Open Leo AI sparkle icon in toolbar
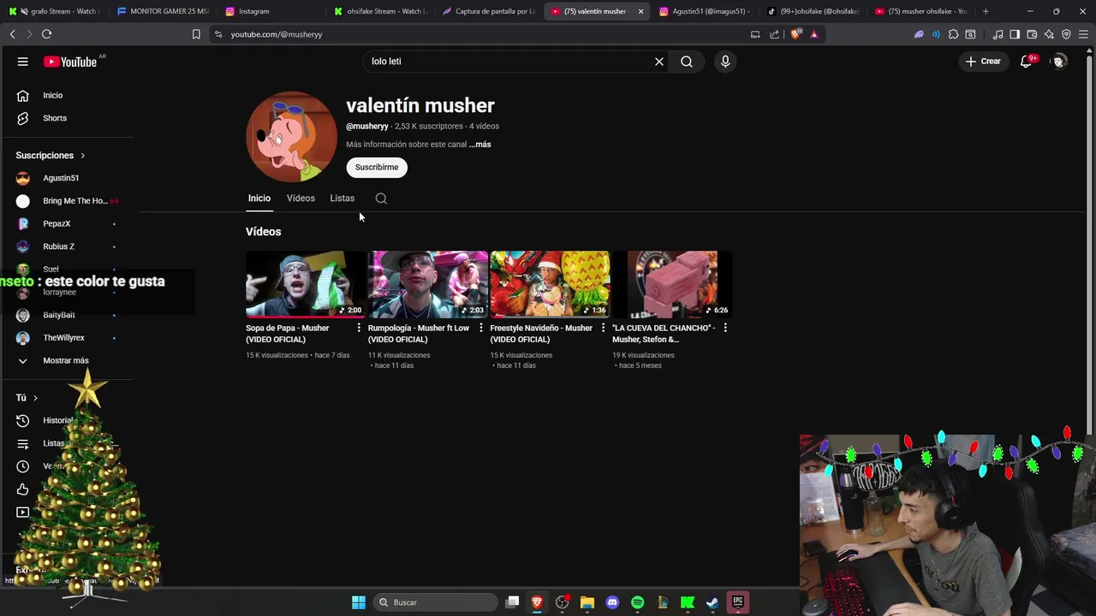This screenshot has height=616, width=1096. [x=1049, y=34]
